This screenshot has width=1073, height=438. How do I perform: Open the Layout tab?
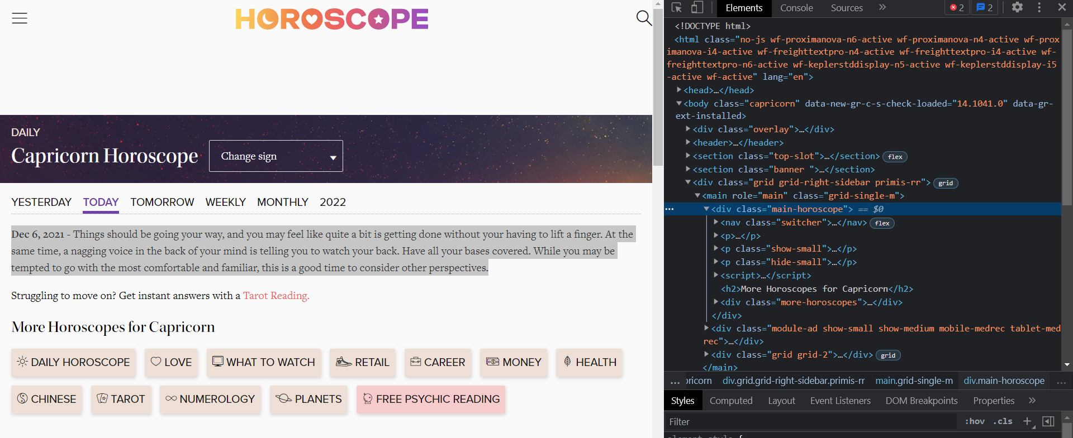[x=781, y=401]
